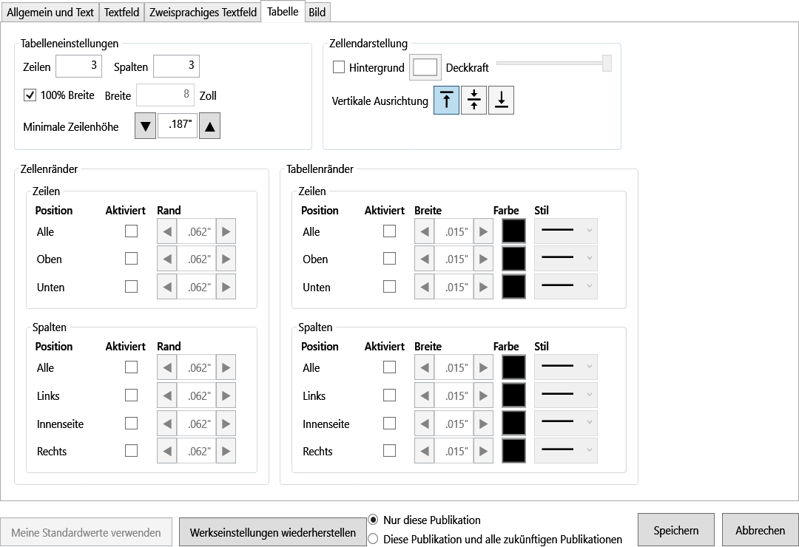Switch to the Textfeld tab
The image size is (799, 547).
tap(121, 13)
